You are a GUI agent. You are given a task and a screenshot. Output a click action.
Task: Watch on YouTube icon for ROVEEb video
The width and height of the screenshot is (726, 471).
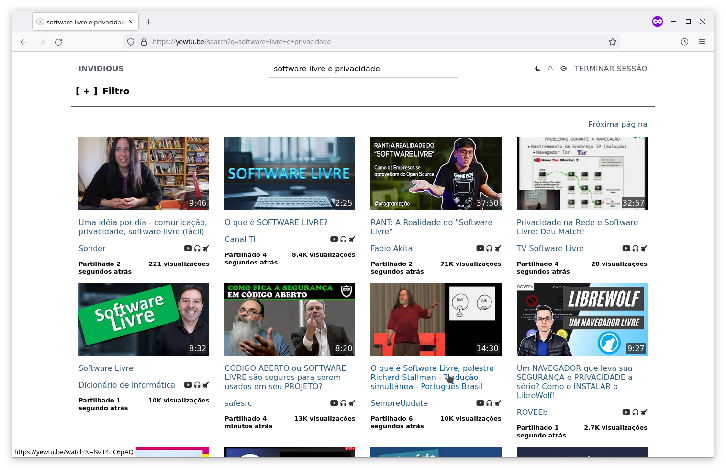(x=626, y=412)
